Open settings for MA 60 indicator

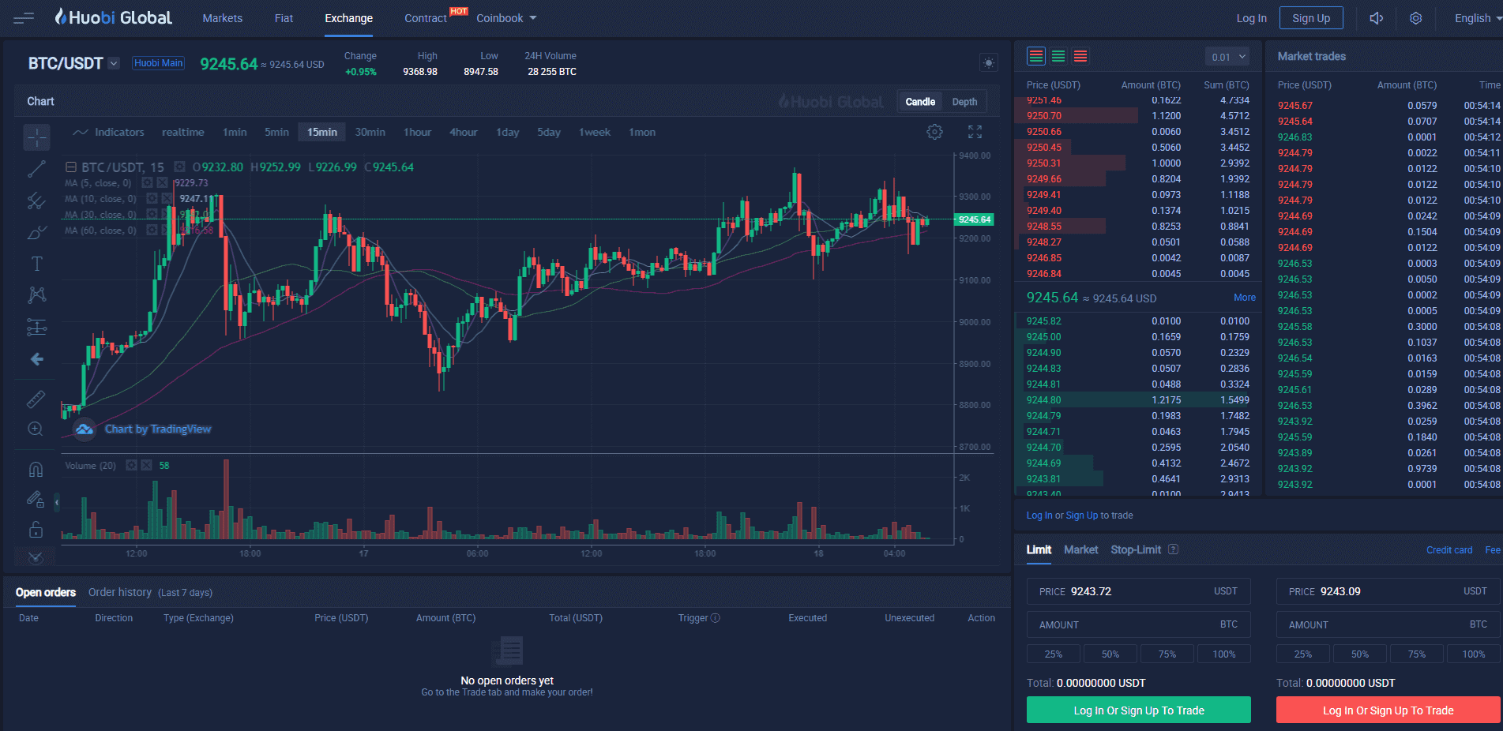[x=152, y=231]
